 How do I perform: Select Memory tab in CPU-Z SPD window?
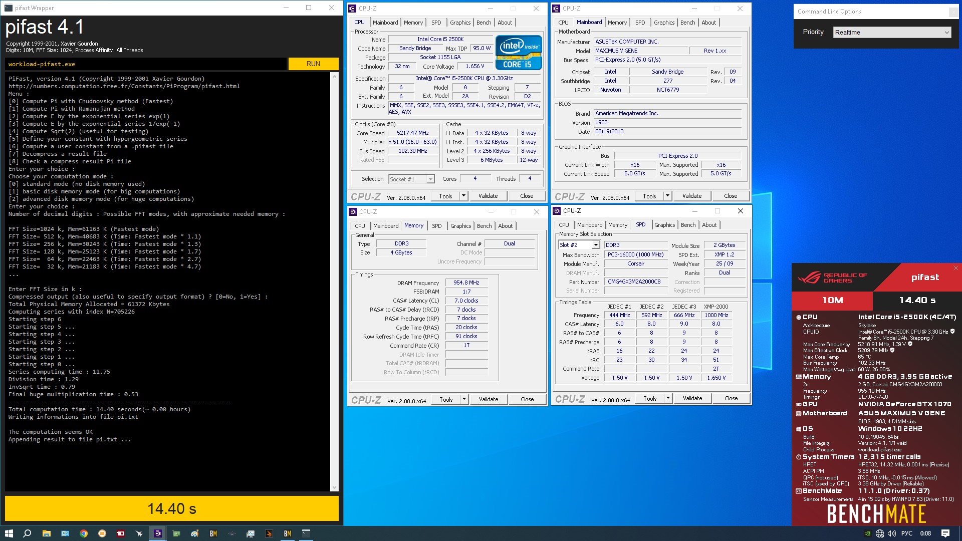click(x=618, y=225)
